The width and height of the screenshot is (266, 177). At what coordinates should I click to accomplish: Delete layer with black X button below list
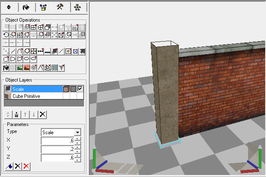click(x=42, y=114)
